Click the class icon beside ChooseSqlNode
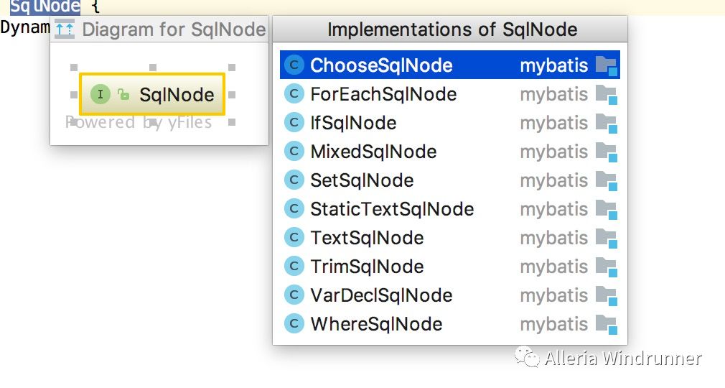Viewport: 725px width, 388px height. (294, 65)
